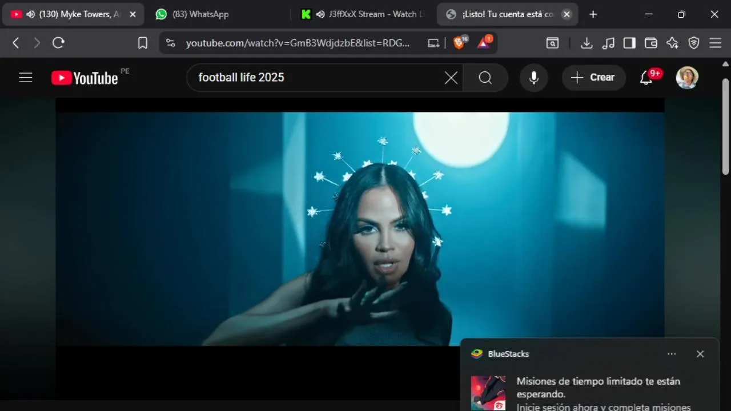This screenshot has height=411, width=731.
Task: Close the '¡Listo! Tu cuenta' tab
Action: pyautogui.click(x=567, y=14)
